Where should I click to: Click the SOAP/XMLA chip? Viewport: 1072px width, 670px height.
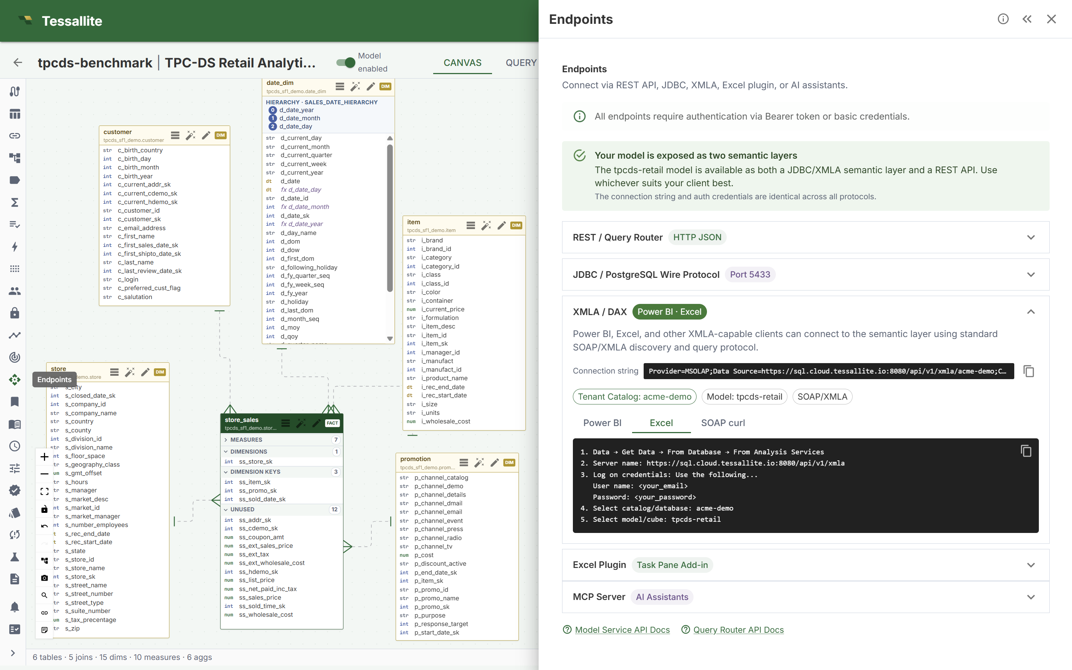[822, 397]
